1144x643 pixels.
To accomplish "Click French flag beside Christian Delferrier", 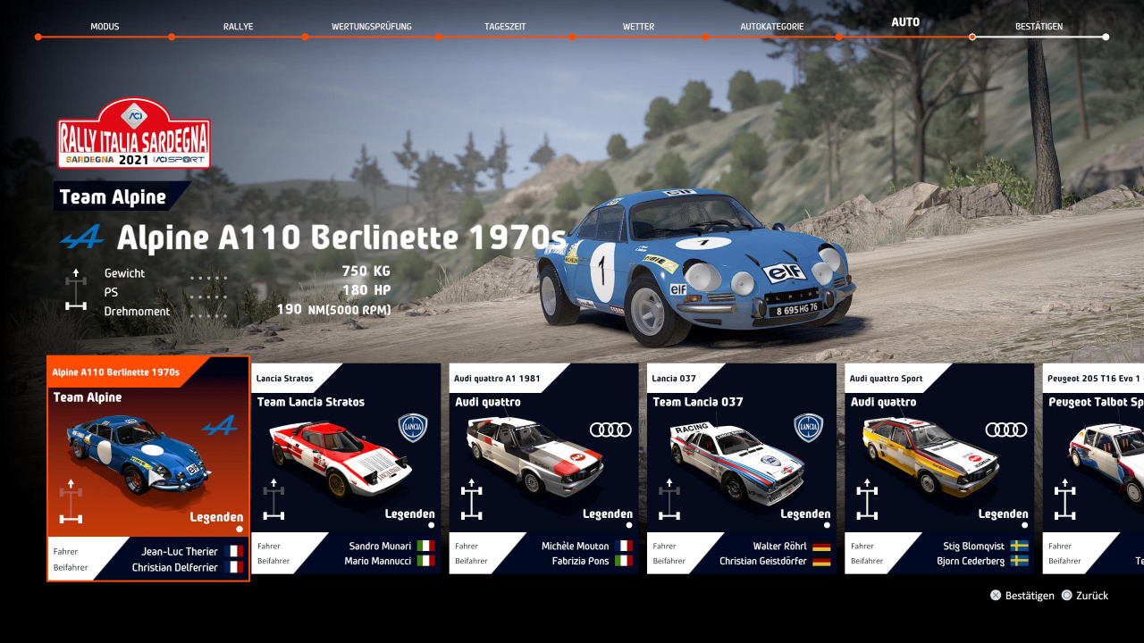I will click(234, 567).
